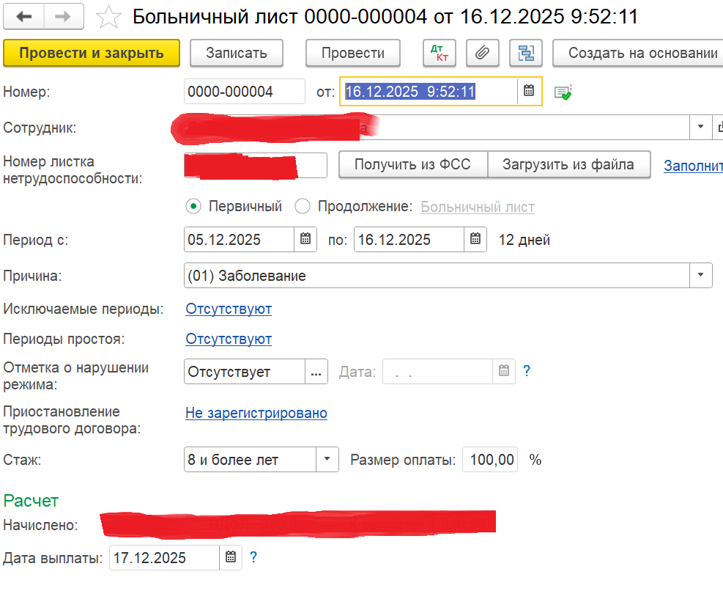
Task: Click the back navigation arrow
Action: 23,15
